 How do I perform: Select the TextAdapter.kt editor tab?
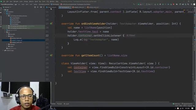point(65,7)
